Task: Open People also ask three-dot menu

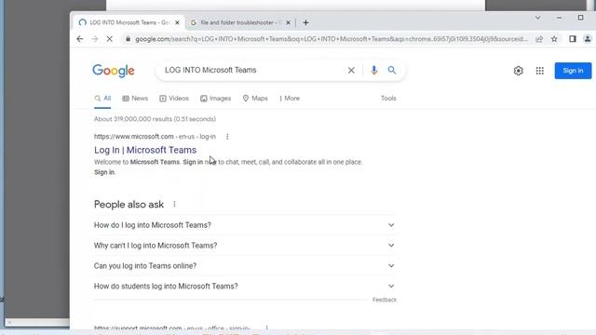Action: click(174, 205)
